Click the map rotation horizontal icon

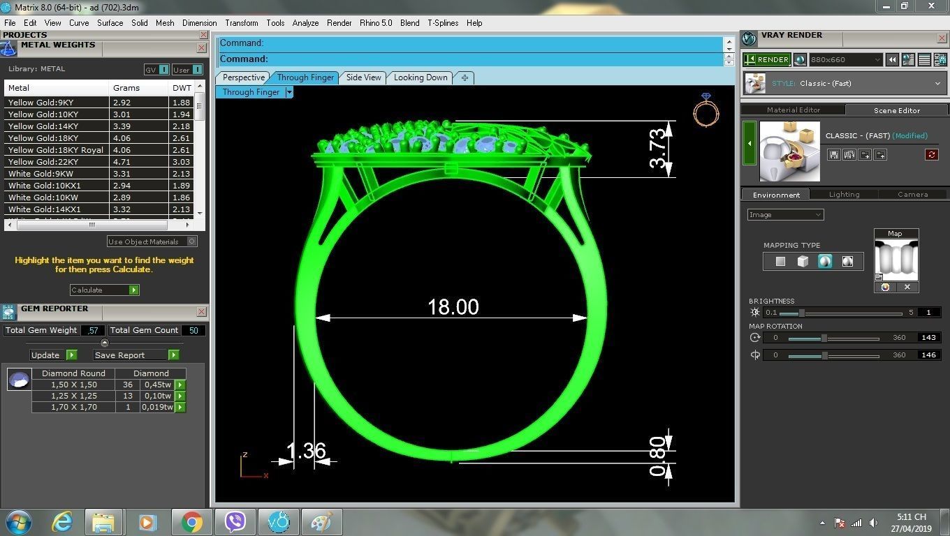(x=755, y=338)
